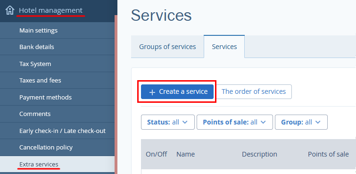
Task: Go to Cancellation policy
Action: coord(57,148)
